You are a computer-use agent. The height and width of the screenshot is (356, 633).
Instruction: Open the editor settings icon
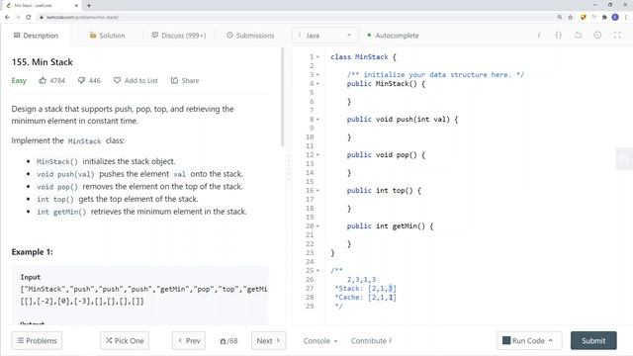597,36
